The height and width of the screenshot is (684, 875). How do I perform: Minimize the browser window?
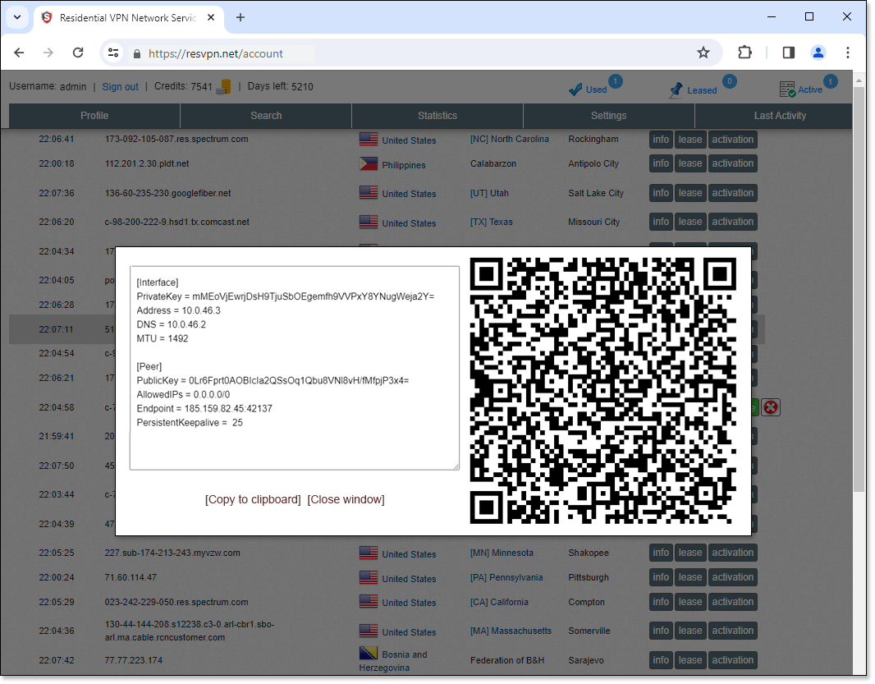pos(772,16)
